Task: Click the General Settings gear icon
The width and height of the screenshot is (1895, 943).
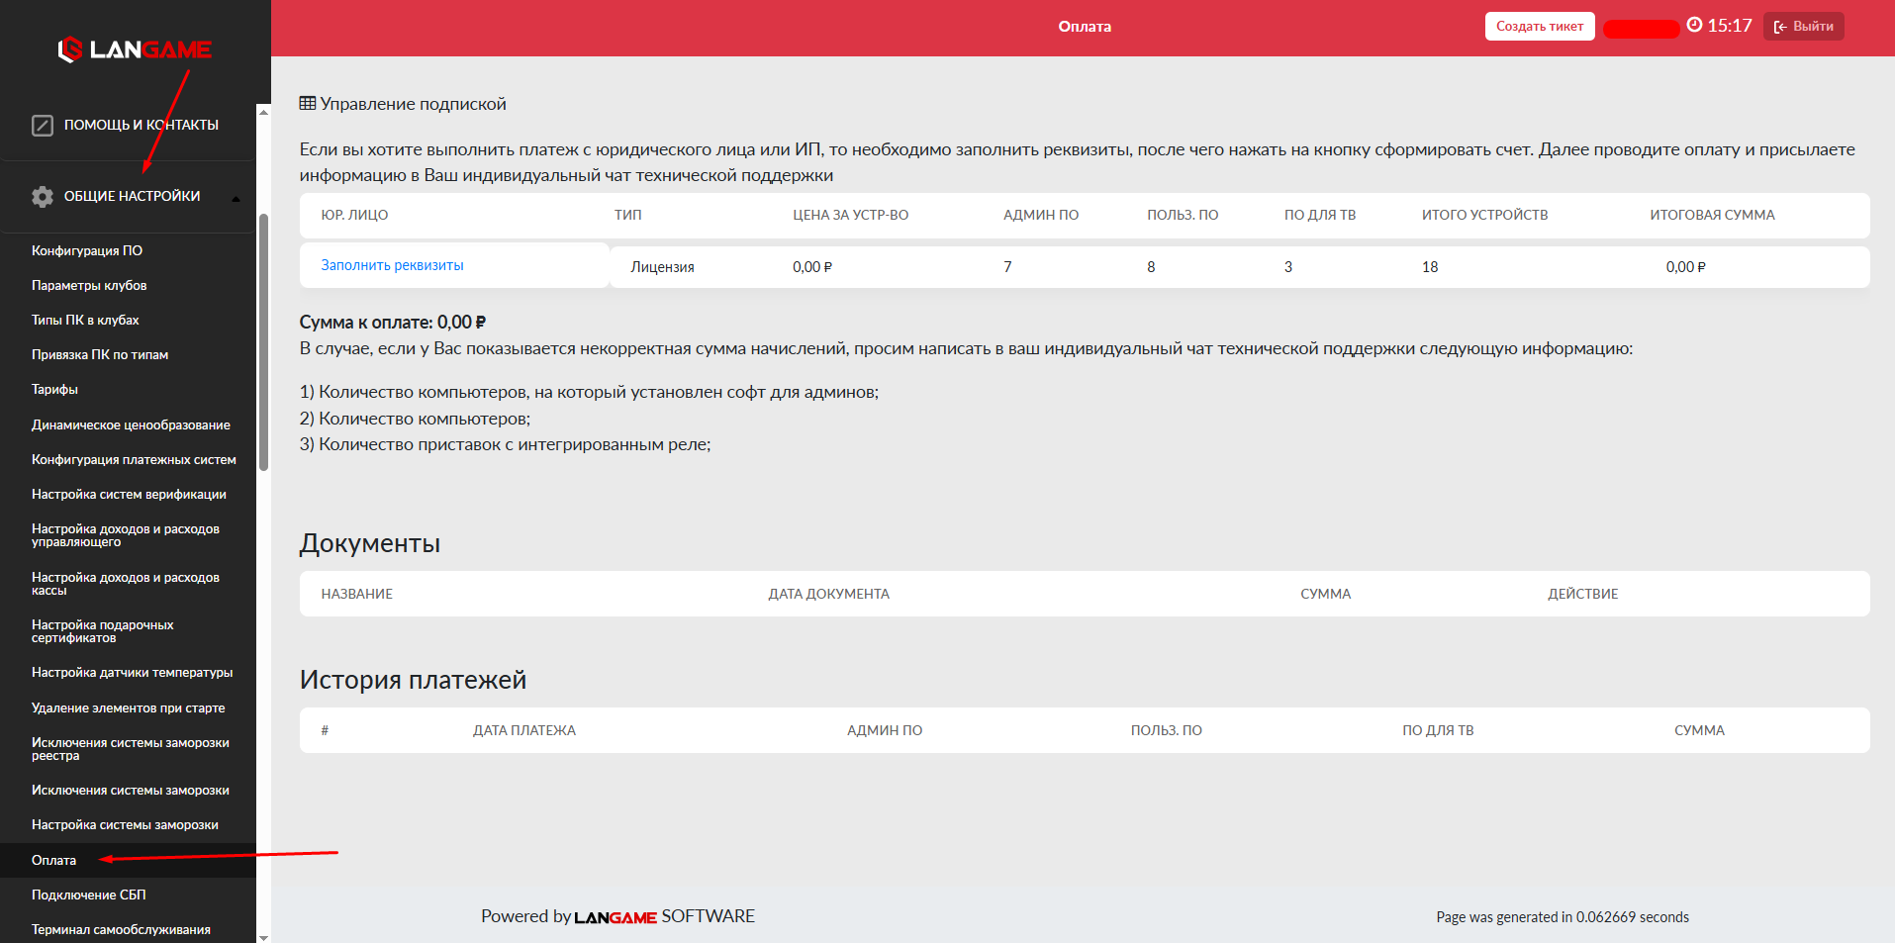Action: [x=43, y=197]
